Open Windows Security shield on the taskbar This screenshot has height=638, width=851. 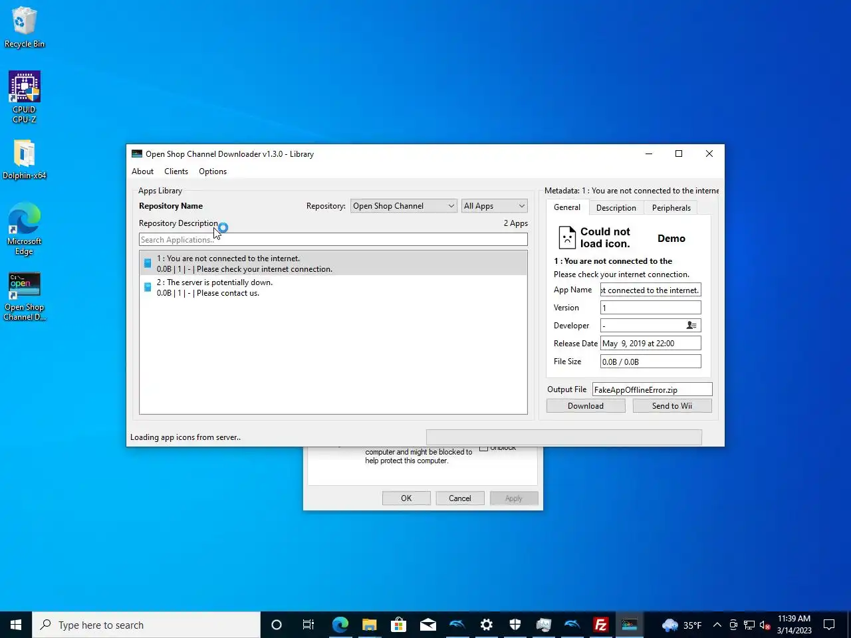pyautogui.click(x=515, y=625)
